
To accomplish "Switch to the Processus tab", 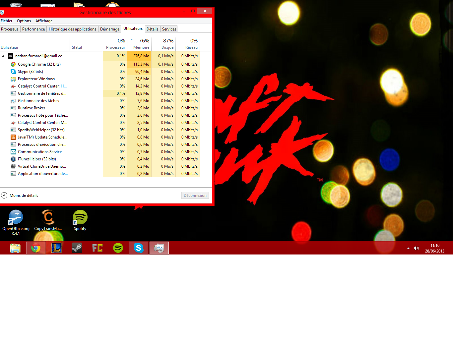I will [10, 29].
